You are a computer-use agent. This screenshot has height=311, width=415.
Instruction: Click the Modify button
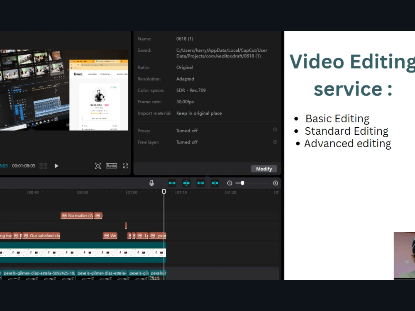point(264,169)
